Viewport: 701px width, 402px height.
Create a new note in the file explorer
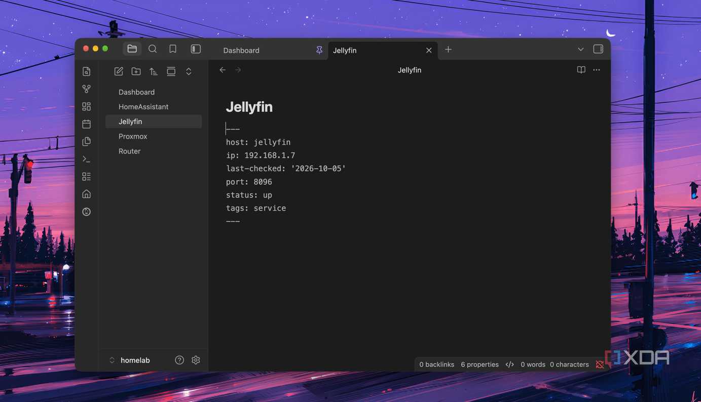[119, 71]
